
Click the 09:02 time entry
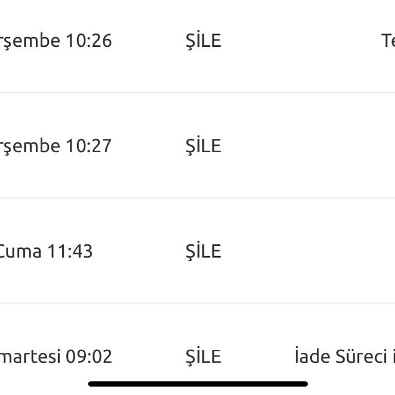(x=88, y=356)
